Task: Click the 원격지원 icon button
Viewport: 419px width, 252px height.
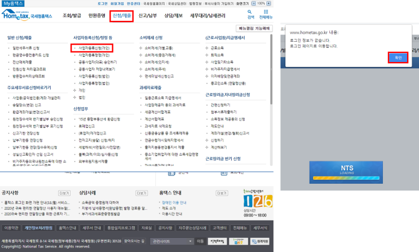Action: pyautogui.click(x=260, y=241)
